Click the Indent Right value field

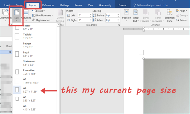click(84, 20)
